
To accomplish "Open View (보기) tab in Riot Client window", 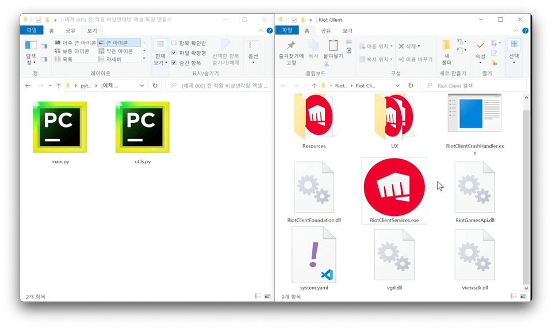I will 347,30.
